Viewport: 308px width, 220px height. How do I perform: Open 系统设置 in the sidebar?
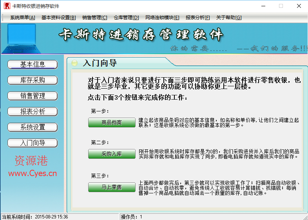pyautogui.click(x=33, y=127)
